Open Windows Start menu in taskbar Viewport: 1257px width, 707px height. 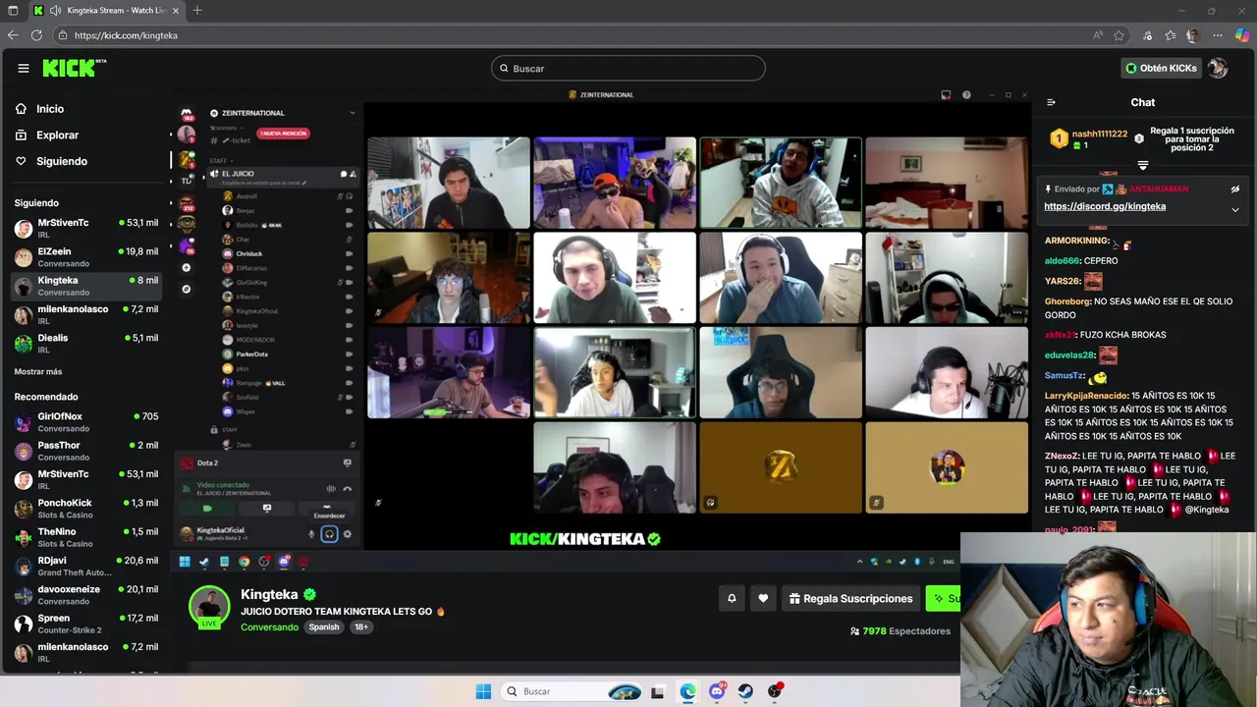pos(483,691)
